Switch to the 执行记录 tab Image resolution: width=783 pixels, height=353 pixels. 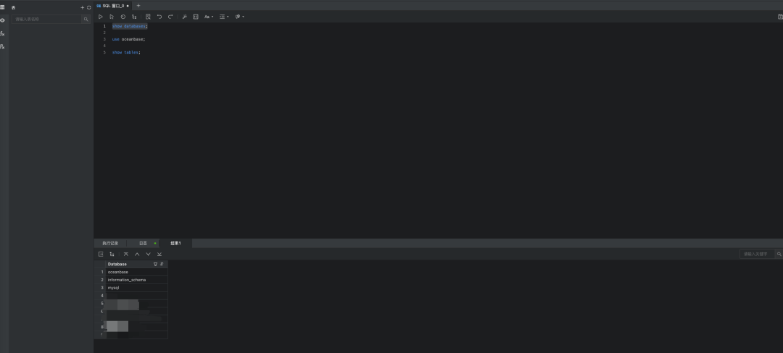(x=110, y=243)
